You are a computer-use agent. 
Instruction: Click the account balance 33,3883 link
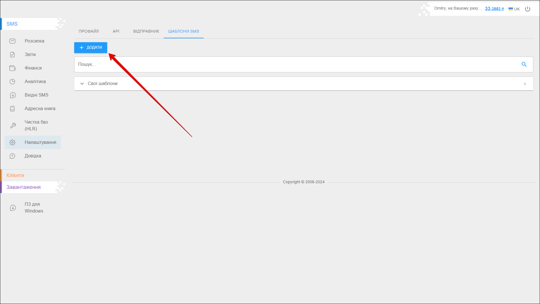pos(494,9)
